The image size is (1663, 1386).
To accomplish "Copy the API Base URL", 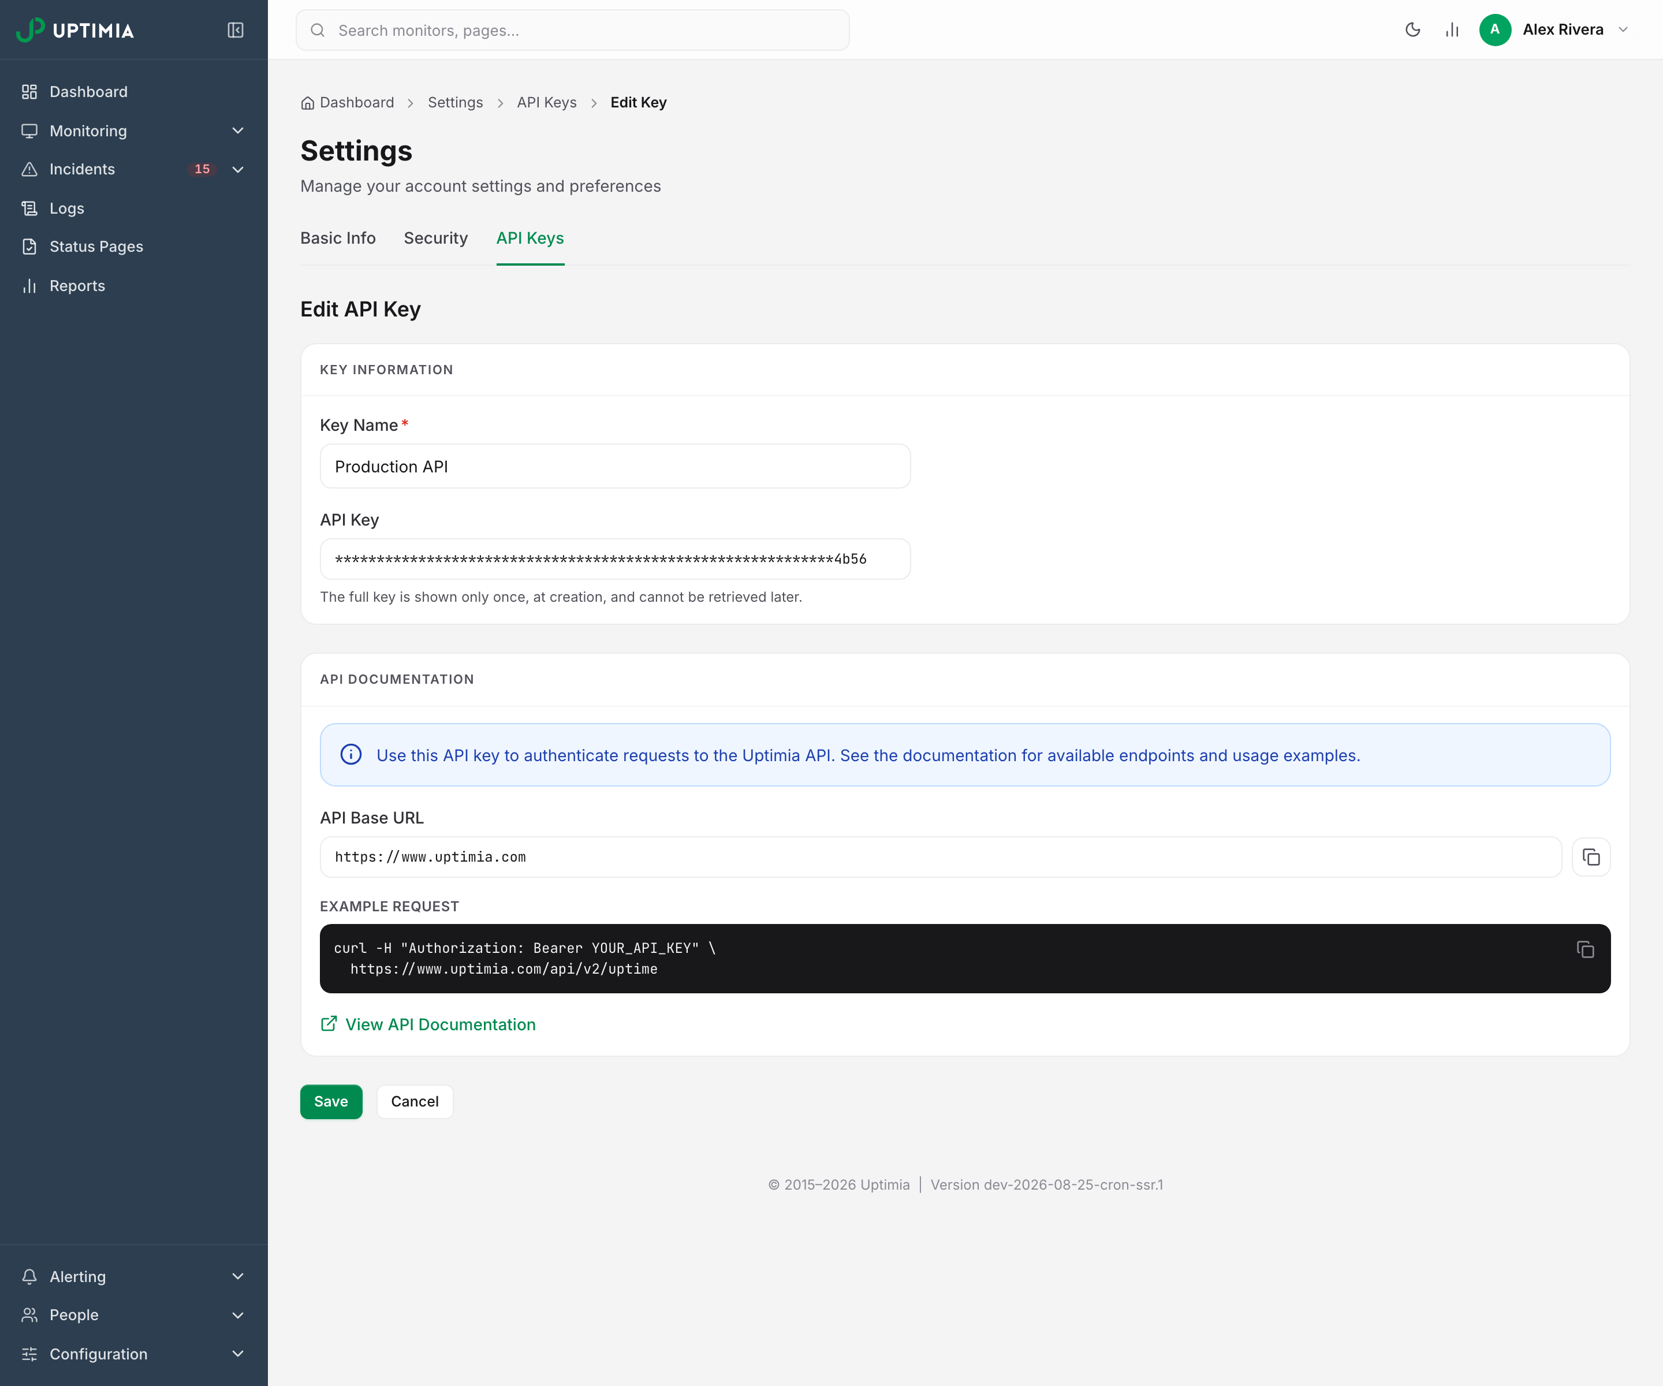I will [1591, 857].
